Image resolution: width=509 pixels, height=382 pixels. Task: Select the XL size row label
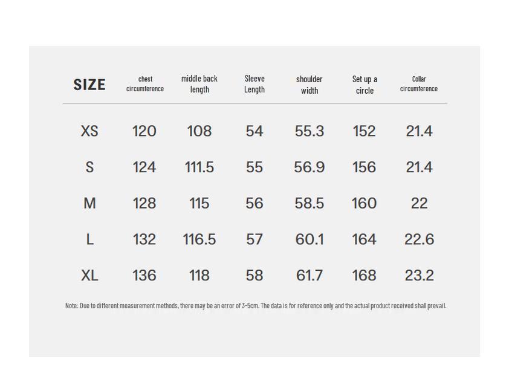pos(89,276)
